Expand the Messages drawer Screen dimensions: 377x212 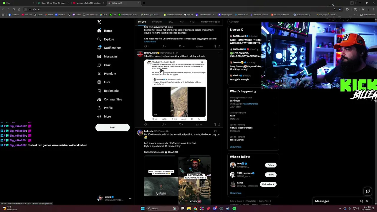pos(367,201)
